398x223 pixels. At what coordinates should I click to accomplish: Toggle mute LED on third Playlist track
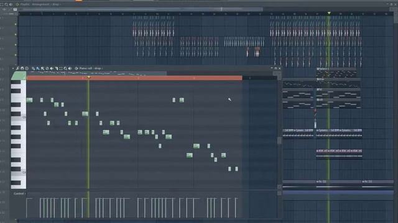pos(16,45)
